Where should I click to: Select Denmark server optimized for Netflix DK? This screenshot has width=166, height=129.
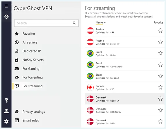pyautogui.click(x=124, y=99)
